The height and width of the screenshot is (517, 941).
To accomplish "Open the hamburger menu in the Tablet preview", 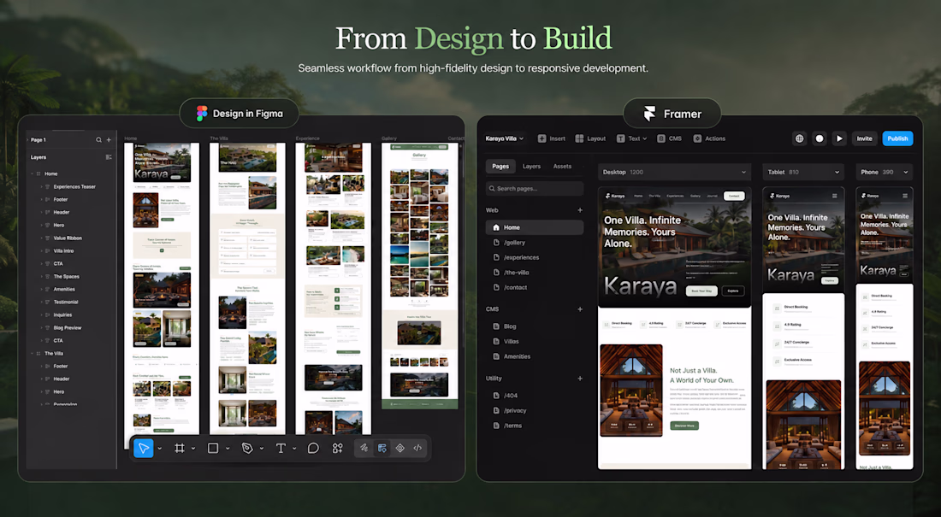I will tap(834, 197).
